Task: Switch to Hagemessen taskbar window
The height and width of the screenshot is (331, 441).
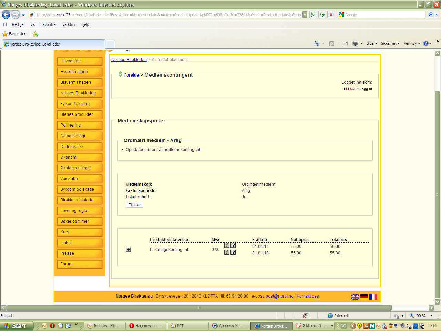Action: 146,326
